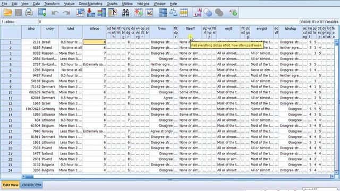340x191 pixels.
Task: Select the lchshcp column header
Action: 291,32
